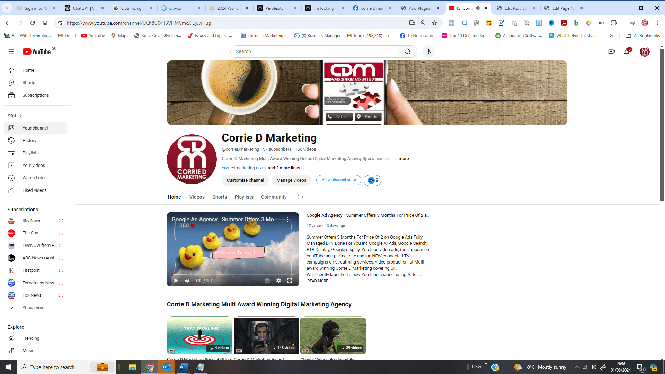665x374 pixels.
Task: Play the featured Google Ad Agency video
Action: [x=176, y=280]
